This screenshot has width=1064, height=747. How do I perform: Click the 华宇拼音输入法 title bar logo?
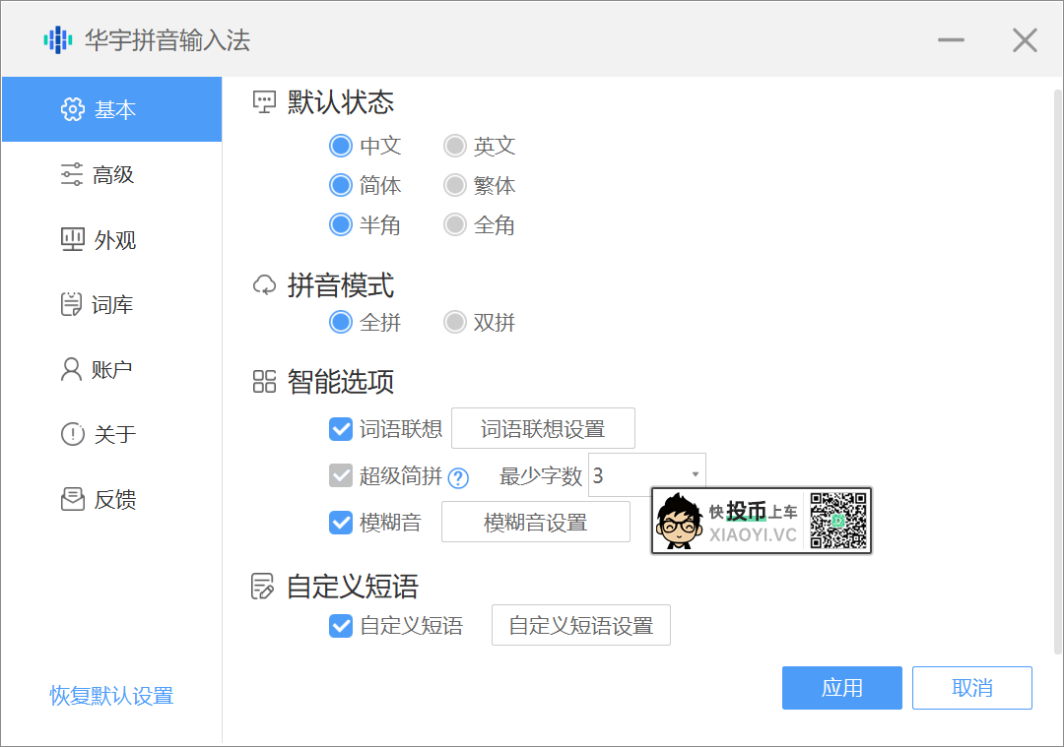click(57, 39)
